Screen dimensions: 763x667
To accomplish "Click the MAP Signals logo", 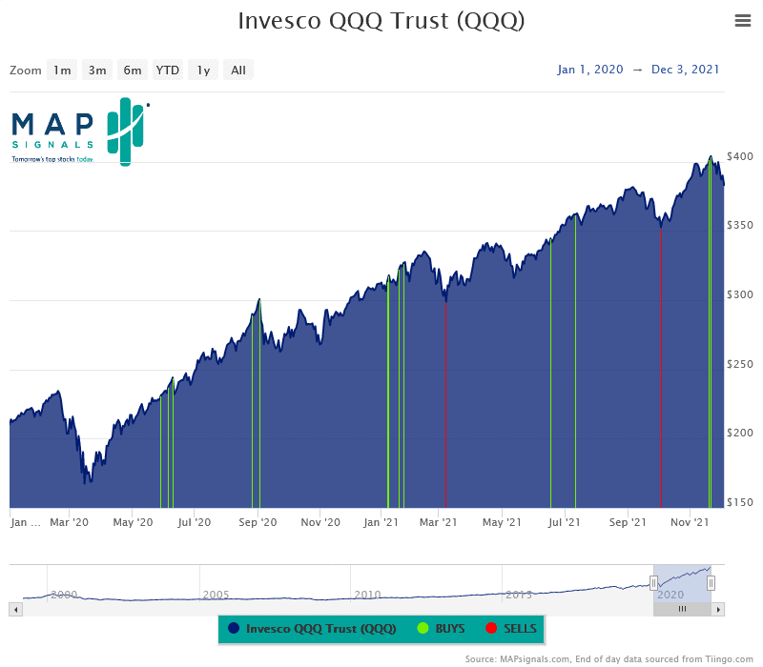I will (80, 131).
